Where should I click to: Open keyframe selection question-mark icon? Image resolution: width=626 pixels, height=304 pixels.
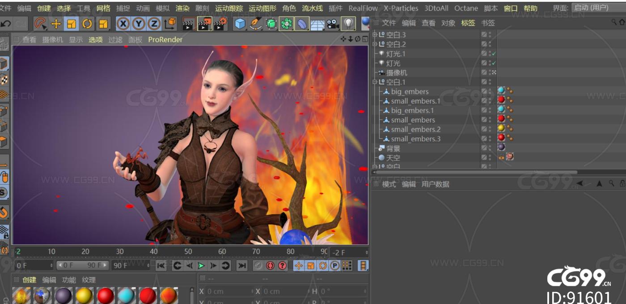(282, 266)
